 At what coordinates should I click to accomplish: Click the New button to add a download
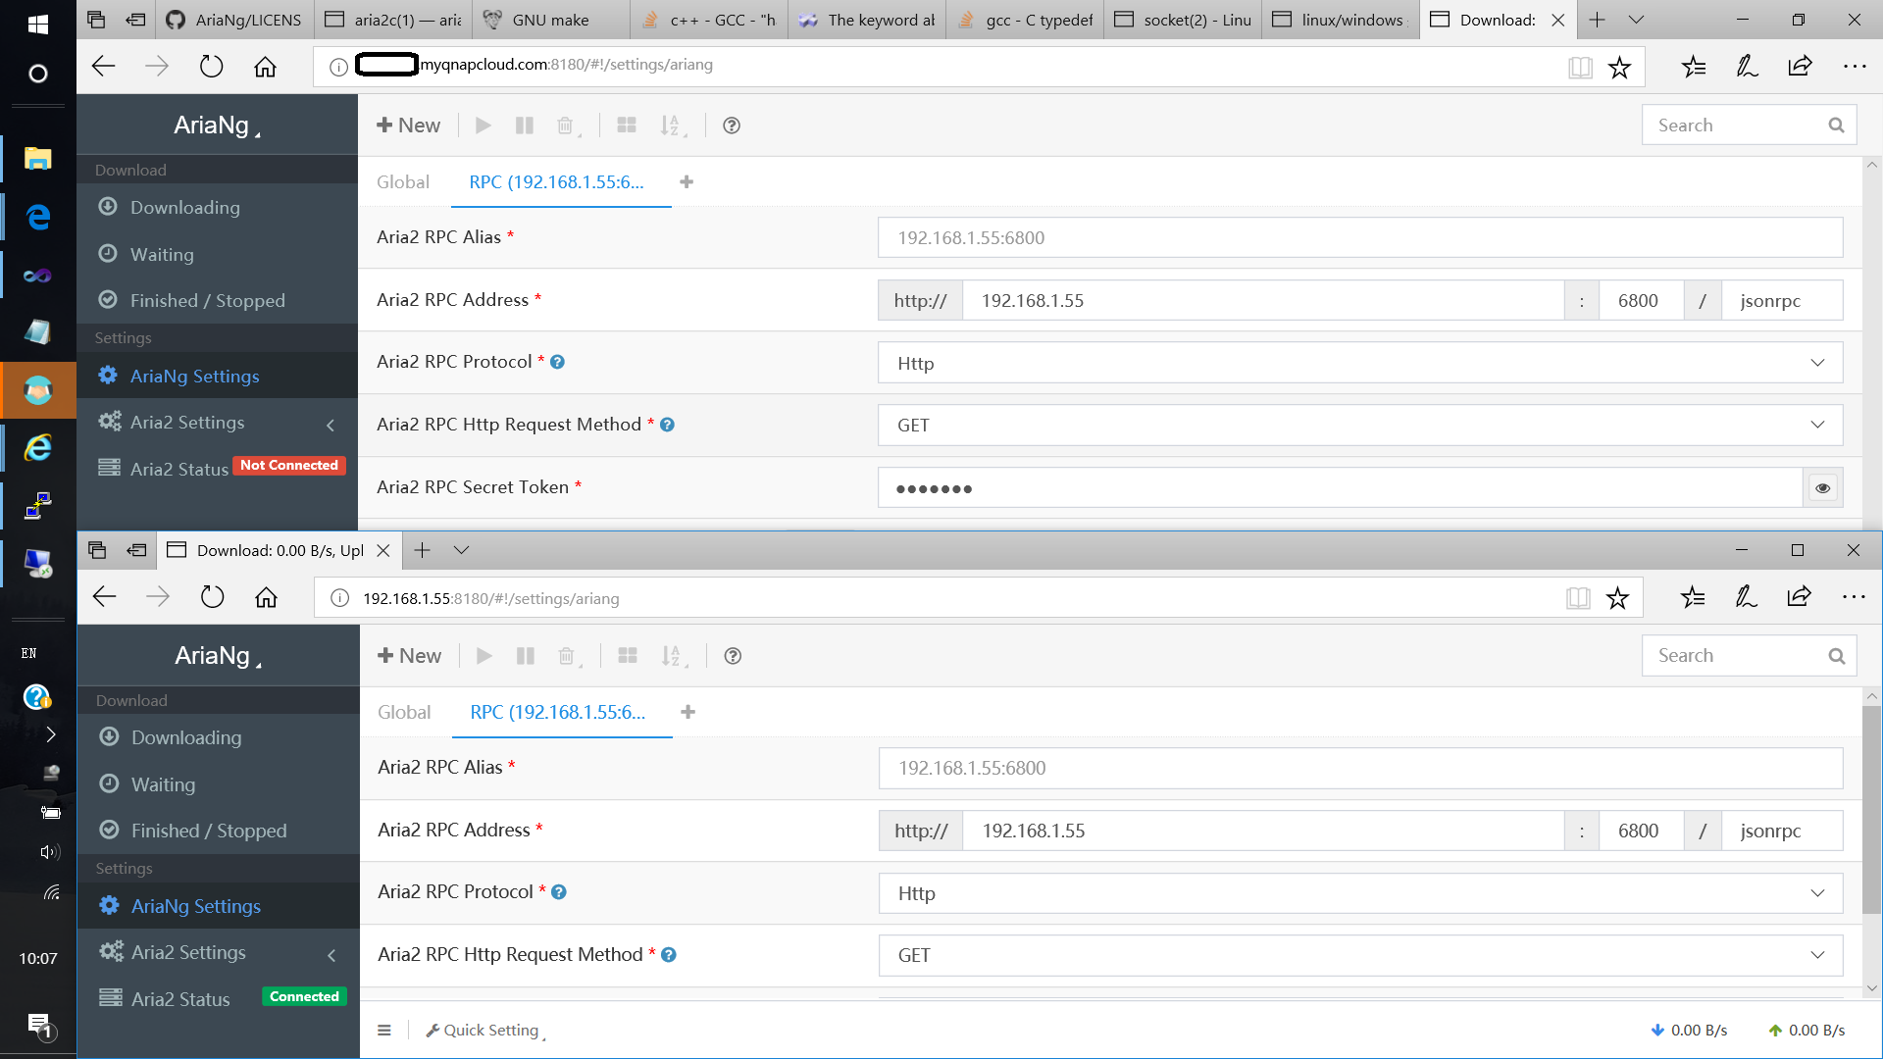coord(408,125)
